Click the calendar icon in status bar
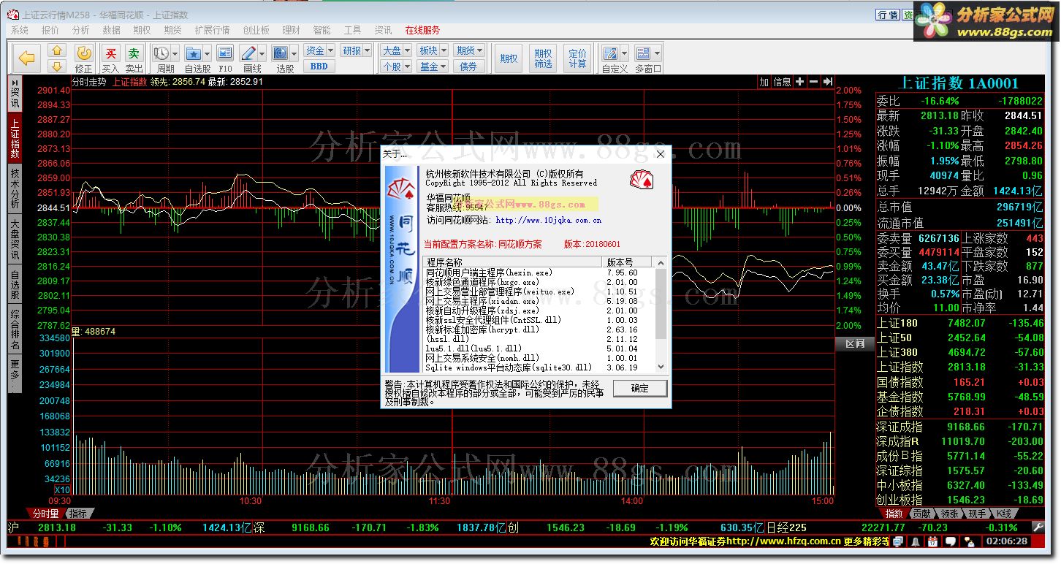This screenshot has height=564, width=1061. (x=932, y=541)
